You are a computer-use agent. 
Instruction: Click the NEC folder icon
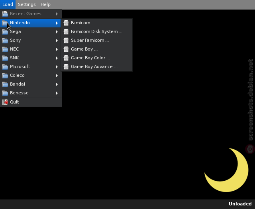[x=5, y=49]
